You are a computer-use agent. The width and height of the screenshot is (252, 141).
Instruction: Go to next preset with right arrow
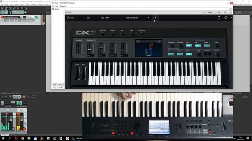pyautogui.click(x=155, y=18)
